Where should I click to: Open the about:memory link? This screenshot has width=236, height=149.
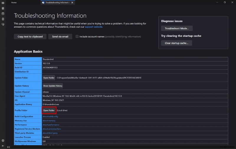point(49,121)
